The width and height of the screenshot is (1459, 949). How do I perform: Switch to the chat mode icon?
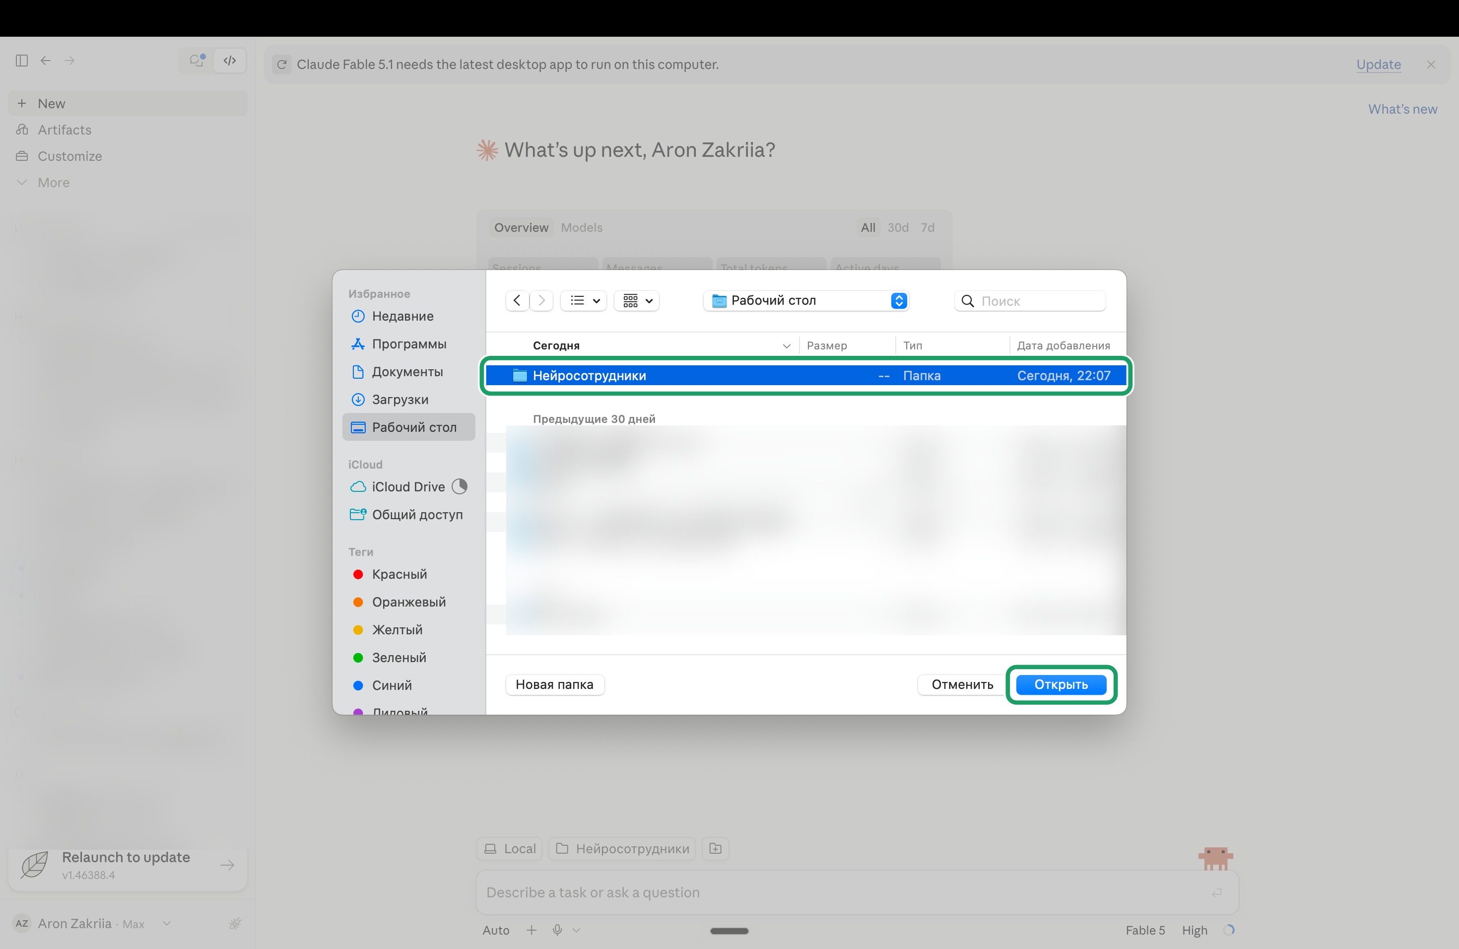click(x=197, y=60)
